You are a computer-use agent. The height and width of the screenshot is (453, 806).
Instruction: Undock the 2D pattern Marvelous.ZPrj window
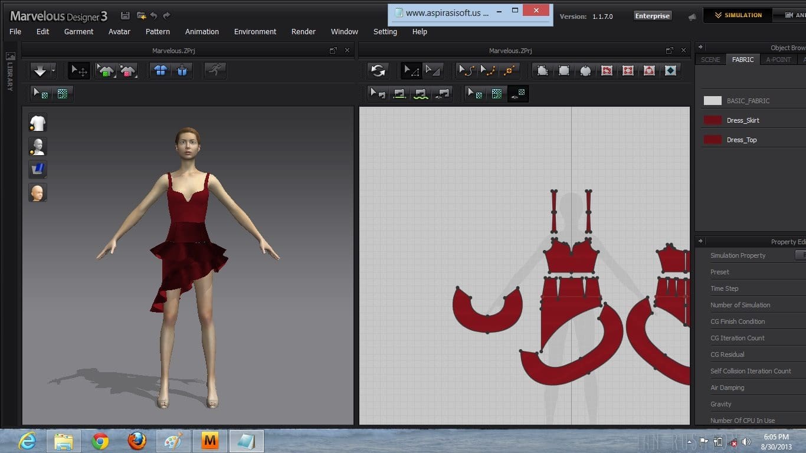point(669,51)
